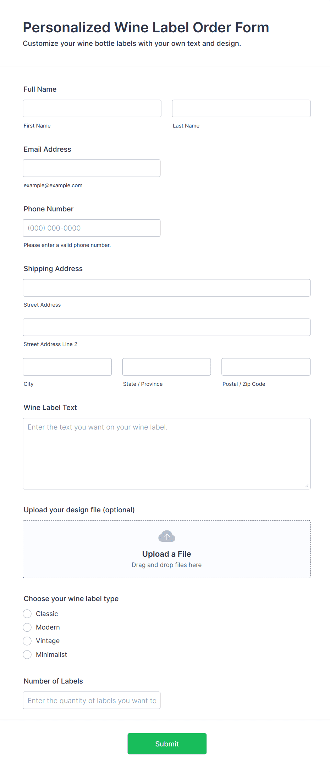Focus the Phone Number input
This screenshot has height=772, width=330.
pyautogui.click(x=92, y=228)
